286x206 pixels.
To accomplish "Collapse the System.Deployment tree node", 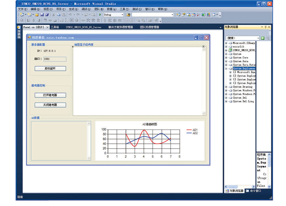I will 226,69.
